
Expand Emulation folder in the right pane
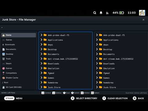pos(97,68)
